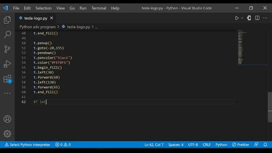Click the t.left(30) code line
272x153 pixels.
click(44, 72)
